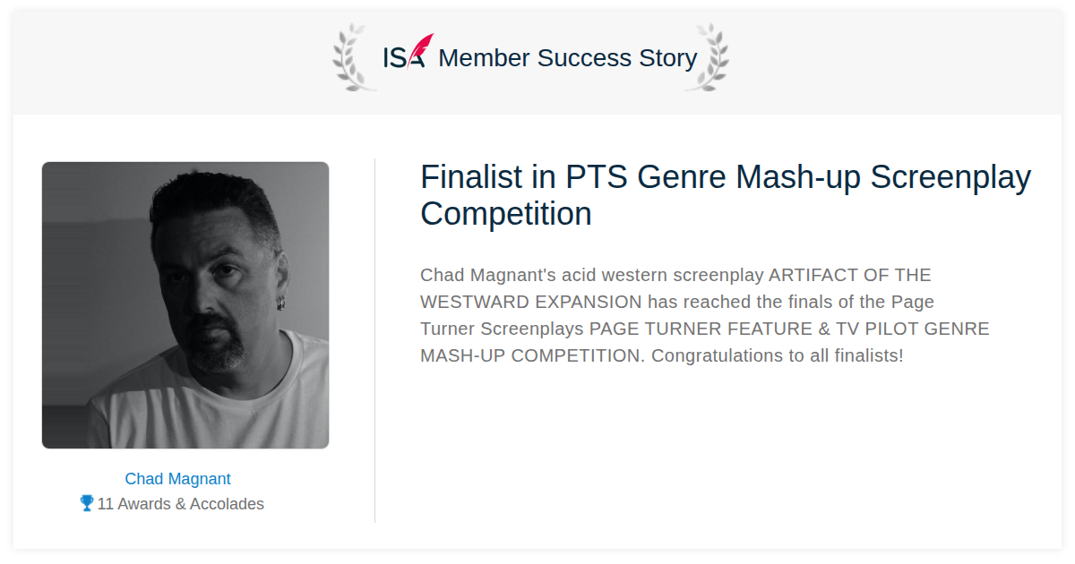Click the Turner Screenplays text in description
Screen dimensions: 1075x564
502,329
